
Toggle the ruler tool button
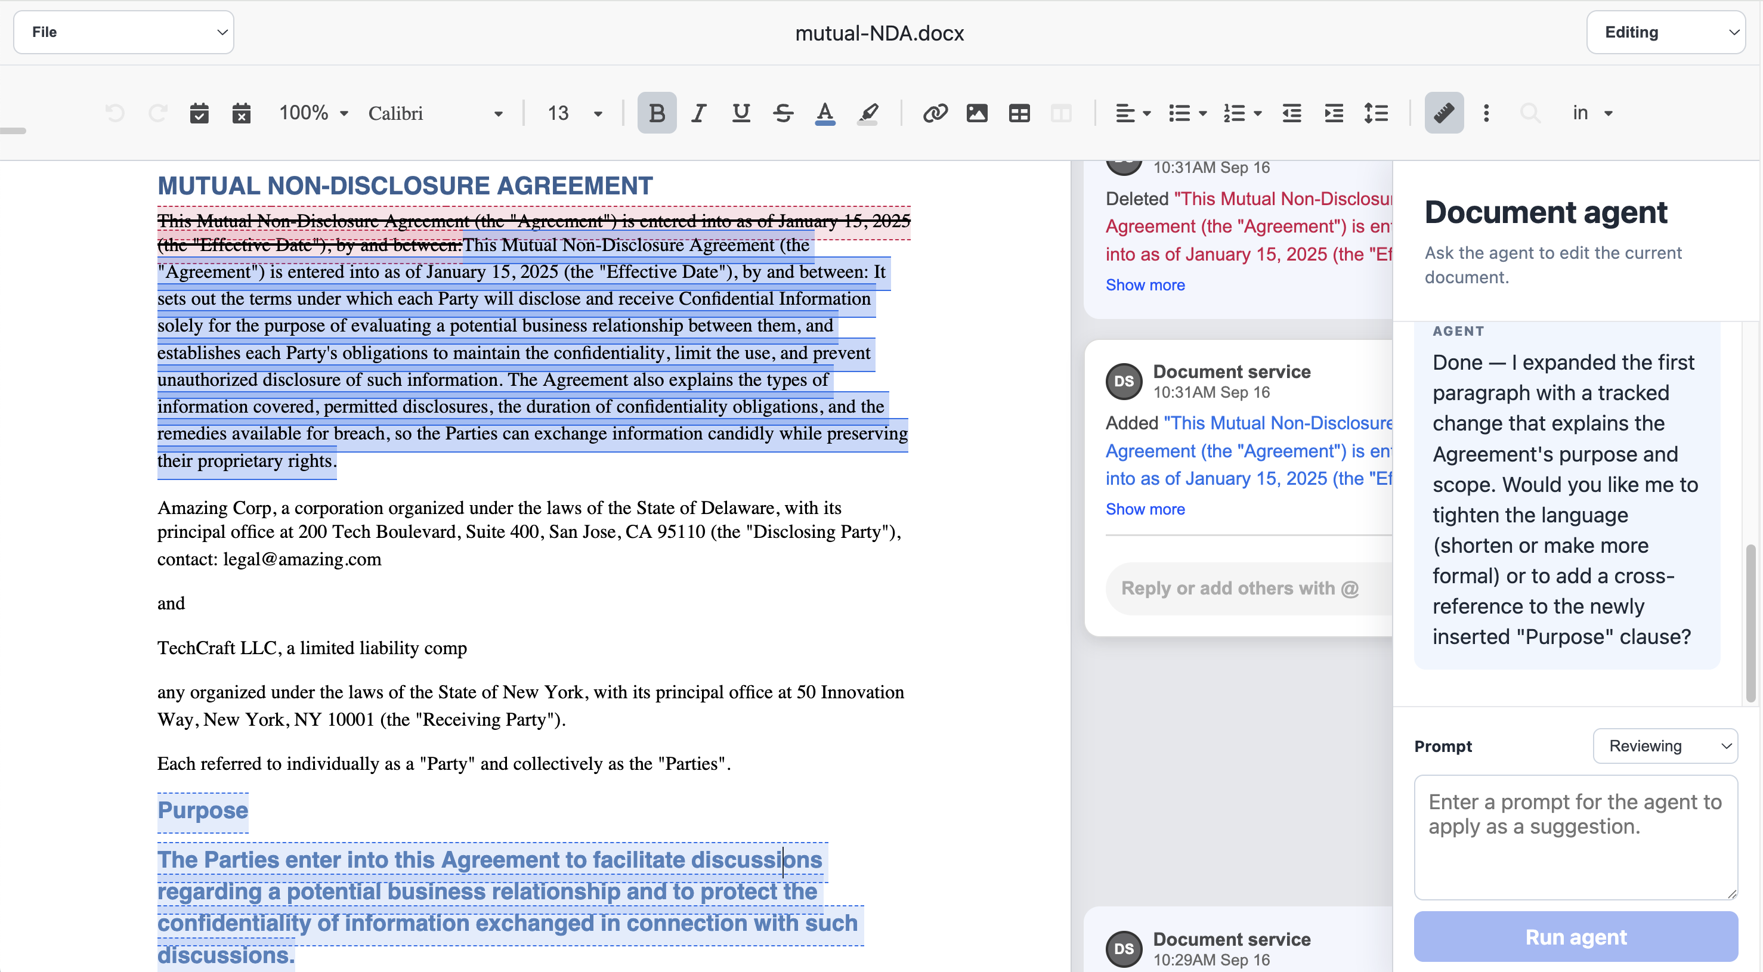pyautogui.click(x=1444, y=113)
